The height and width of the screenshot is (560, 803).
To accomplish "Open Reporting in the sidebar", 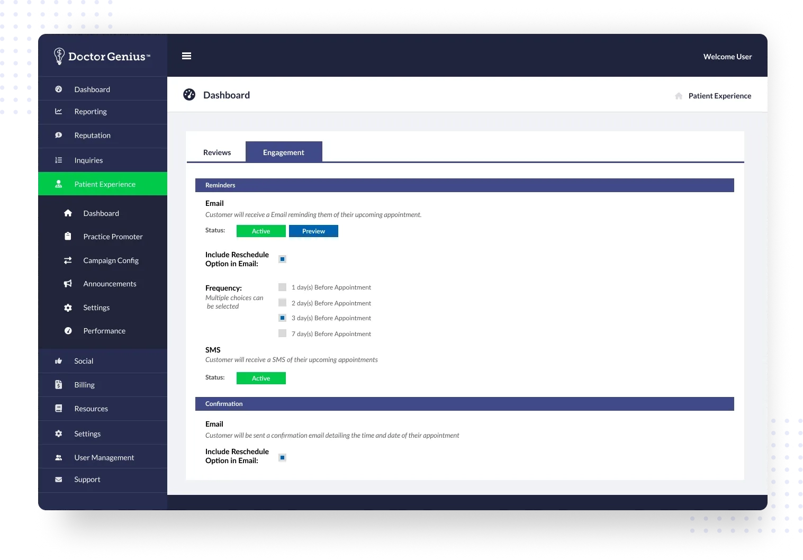I will 103,112.
